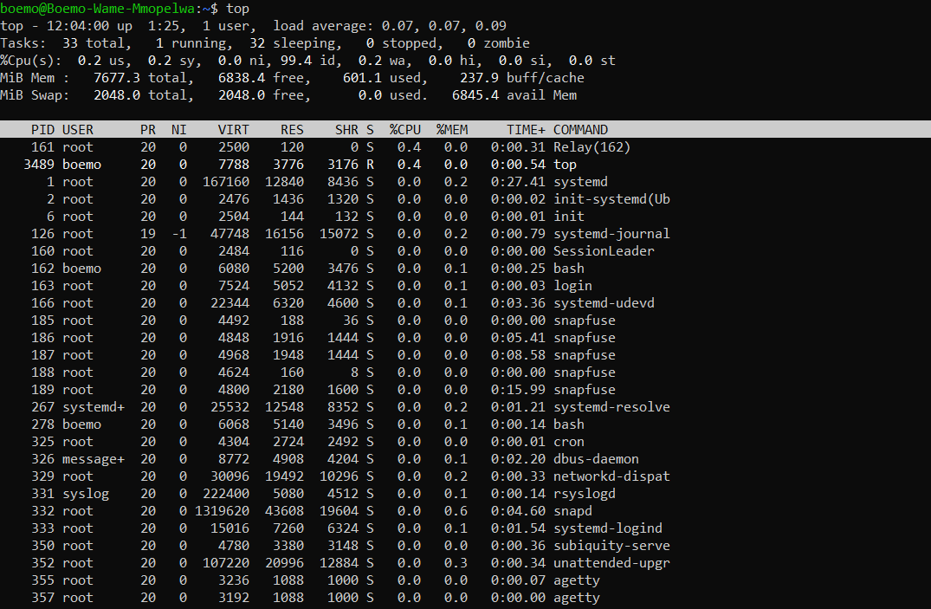Select the systemd process row command

[x=580, y=182]
